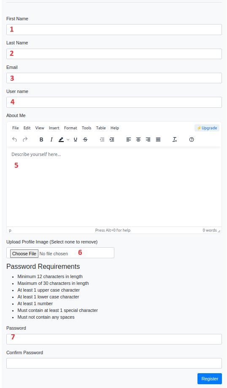
Task: Open the Insert menu in editor
Action: pos(54,128)
